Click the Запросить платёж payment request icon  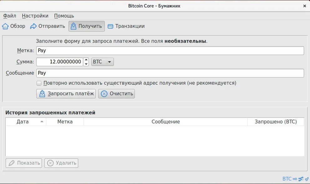(x=42, y=93)
